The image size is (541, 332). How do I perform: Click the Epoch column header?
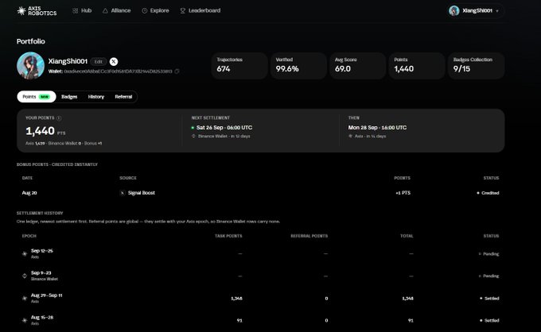pos(29,236)
